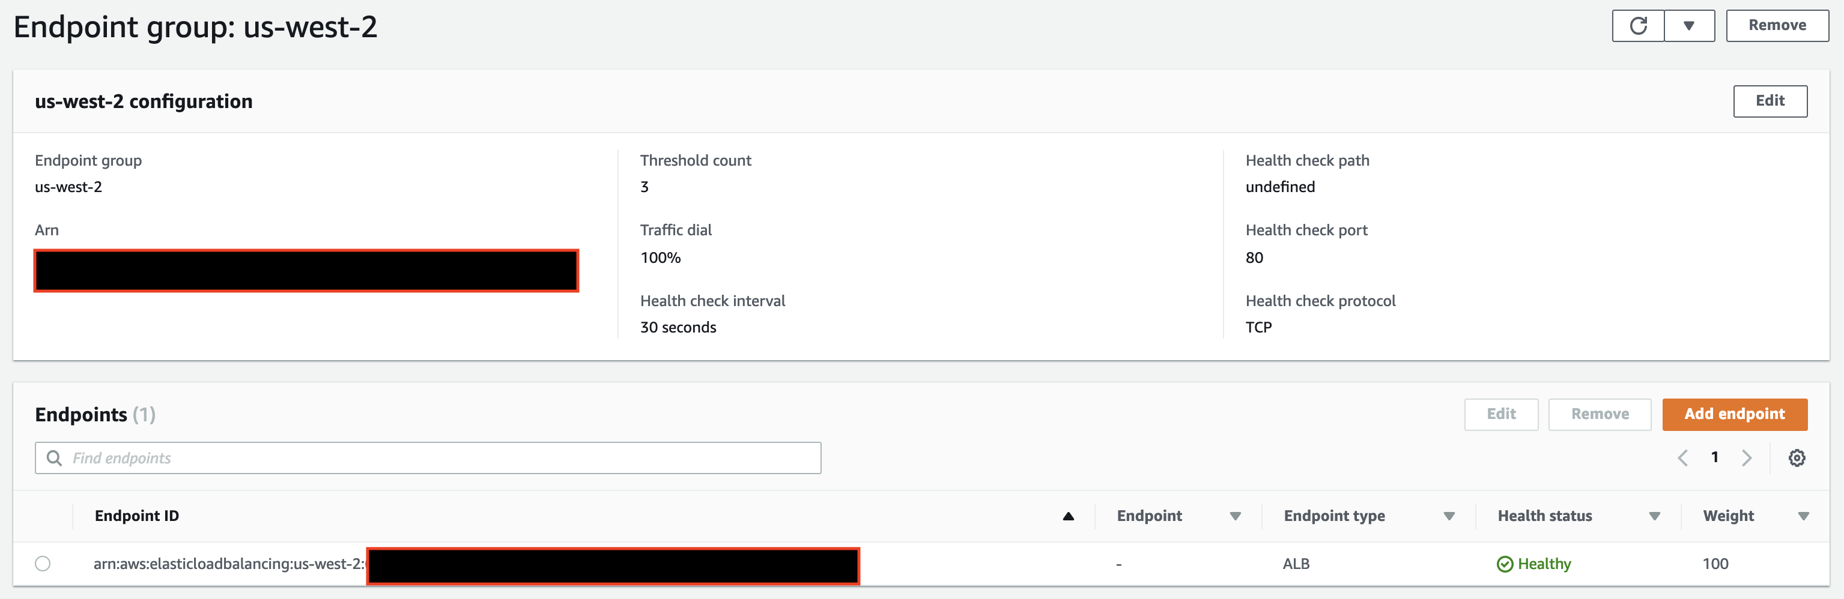The image size is (1844, 599).
Task: Click the refresh icon button
Action: 1638,26
